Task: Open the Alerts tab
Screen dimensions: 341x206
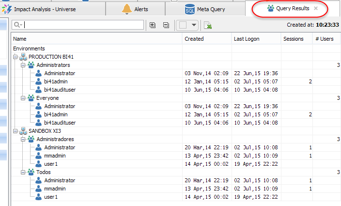Action: [x=135, y=9]
